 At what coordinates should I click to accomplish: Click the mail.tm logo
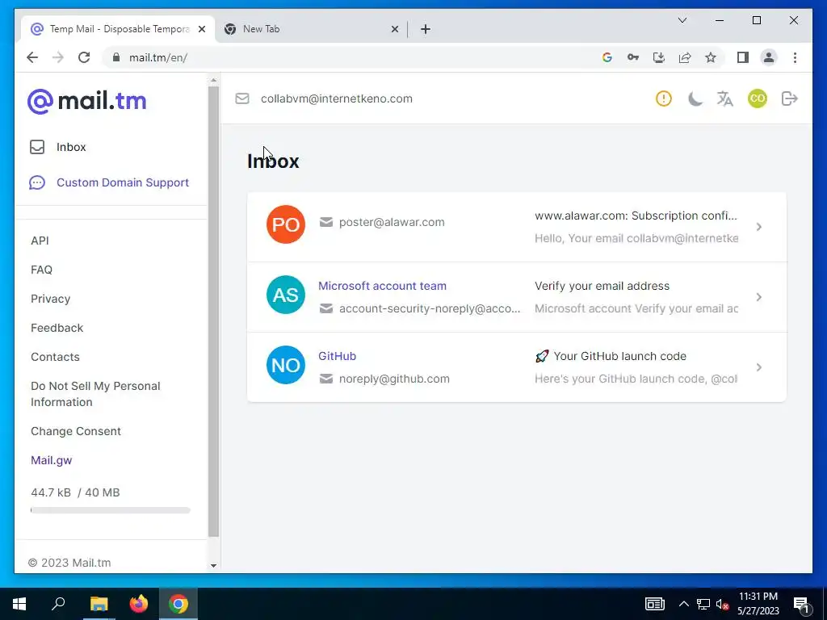[x=87, y=101]
